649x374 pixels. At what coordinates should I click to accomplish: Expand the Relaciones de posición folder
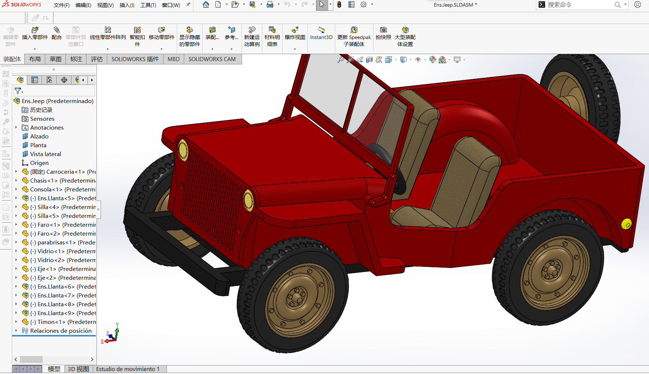[16, 331]
